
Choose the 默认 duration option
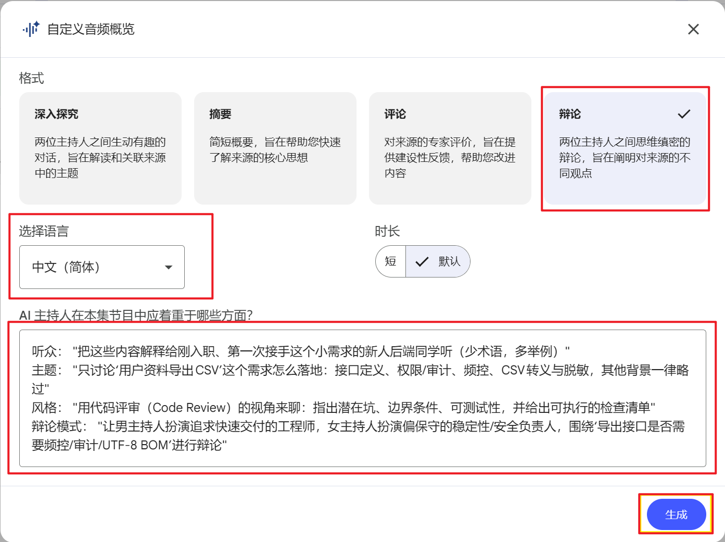[x=438, y=261]
